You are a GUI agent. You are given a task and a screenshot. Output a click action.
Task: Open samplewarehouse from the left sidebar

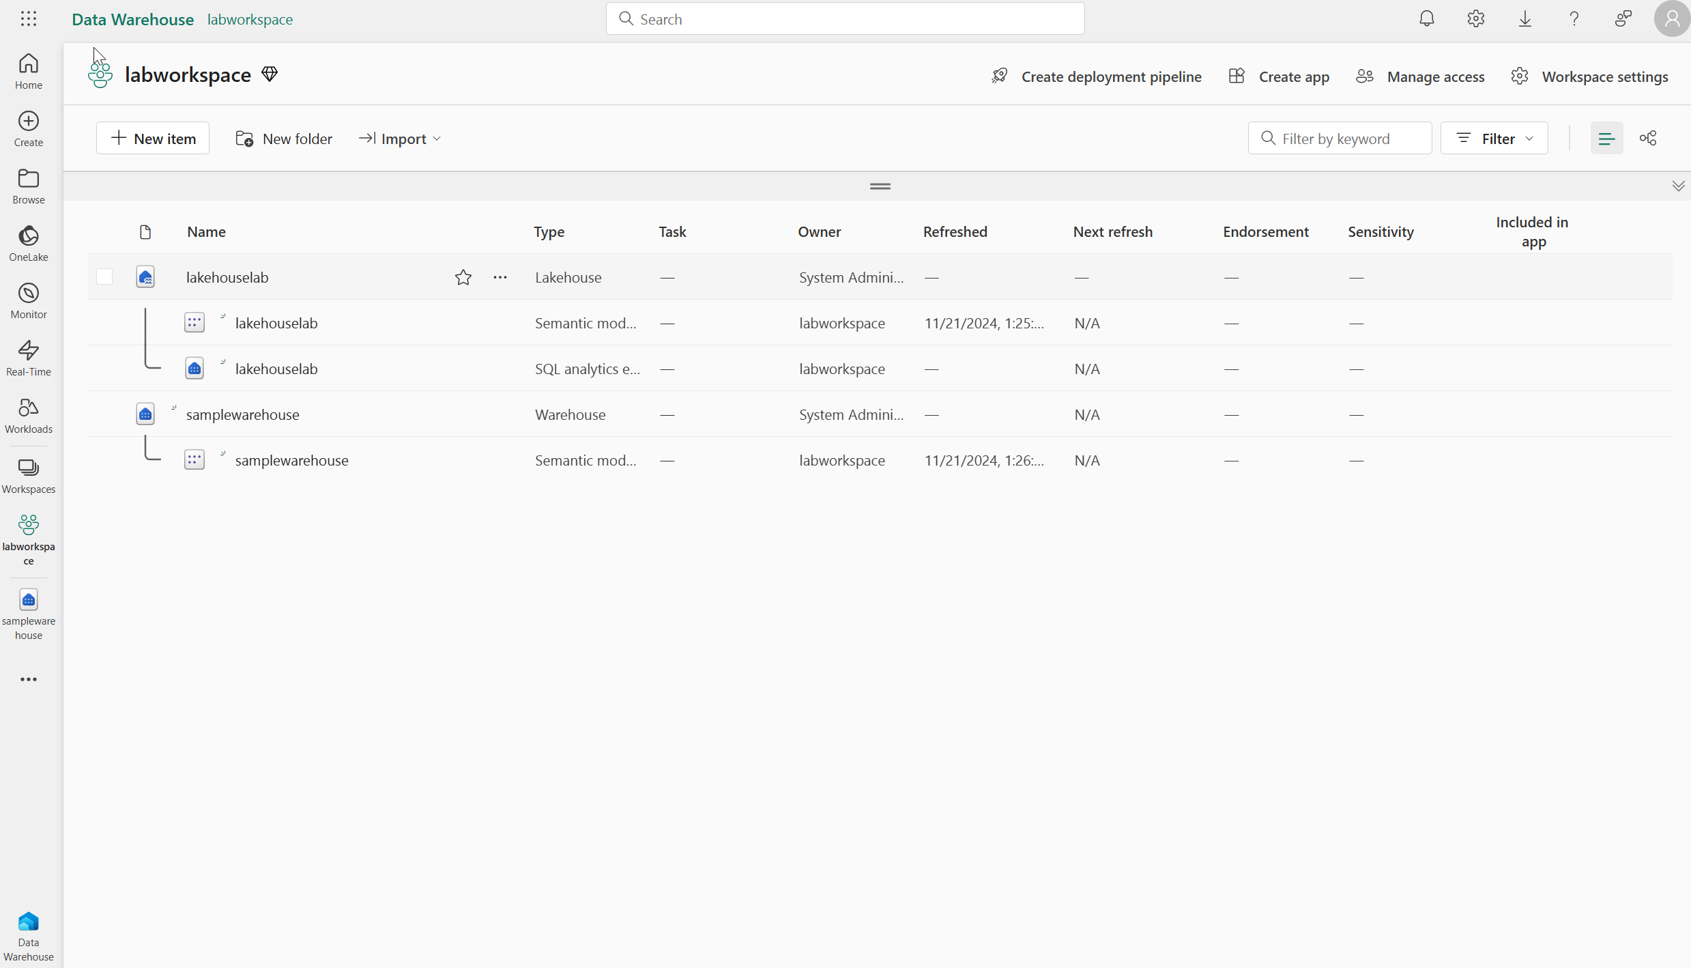(29, 614)
